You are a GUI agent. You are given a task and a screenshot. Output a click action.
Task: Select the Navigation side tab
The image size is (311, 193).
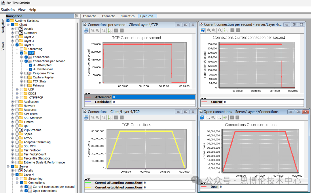coord(3,26)
